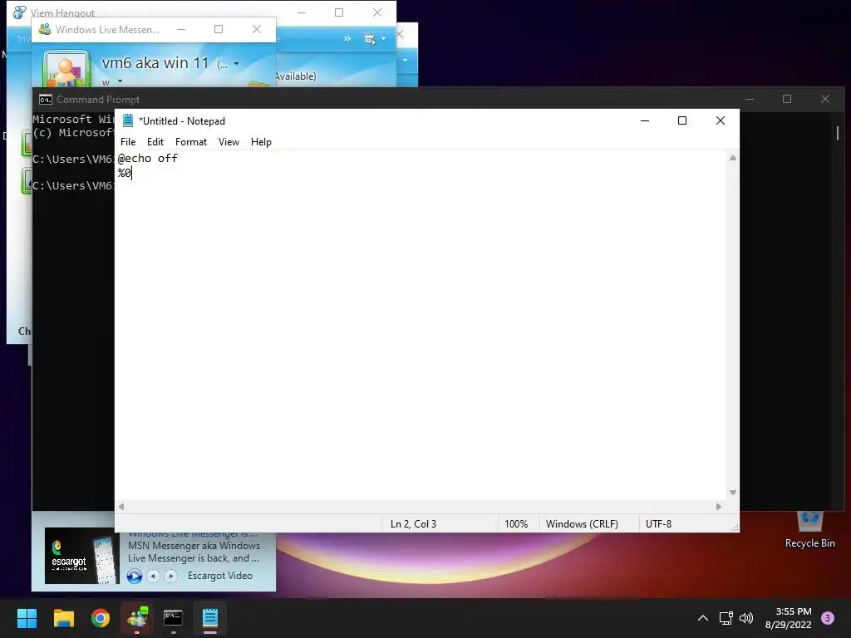
Task: Open the clock showing 3:55 PM
Action: 789,618
